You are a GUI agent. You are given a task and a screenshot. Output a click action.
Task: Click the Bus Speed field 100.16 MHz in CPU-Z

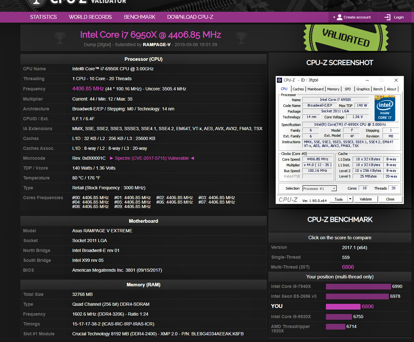click(318, 171)
